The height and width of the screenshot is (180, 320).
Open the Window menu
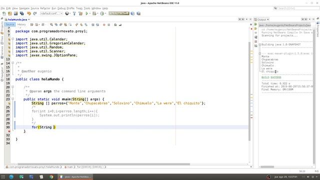click(x=96, y=8)
